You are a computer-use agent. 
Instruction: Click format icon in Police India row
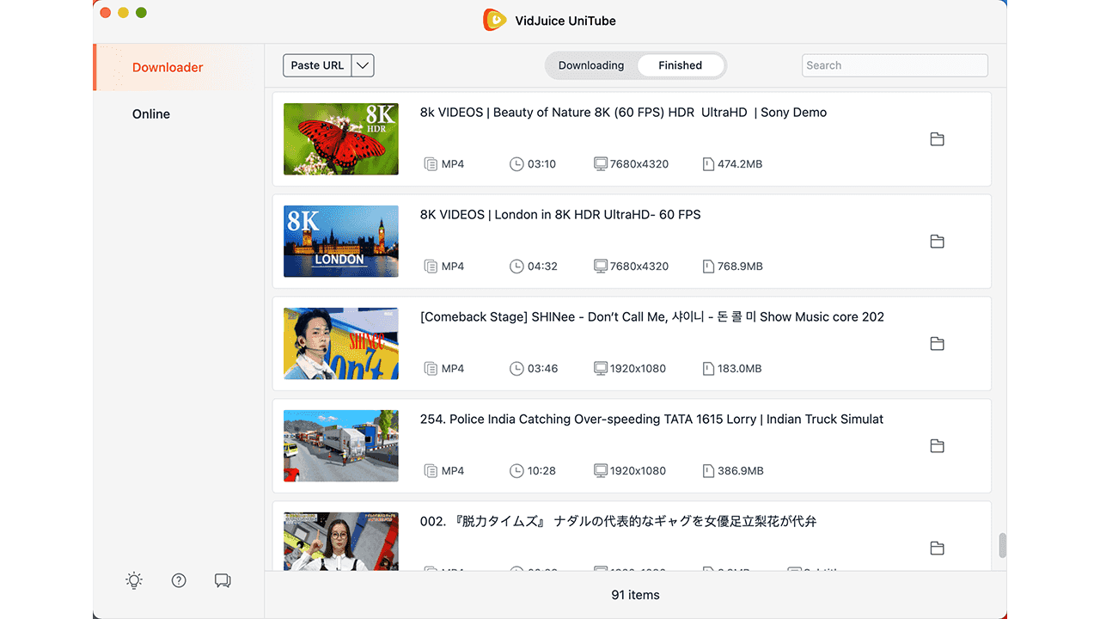tap(431, 471)
